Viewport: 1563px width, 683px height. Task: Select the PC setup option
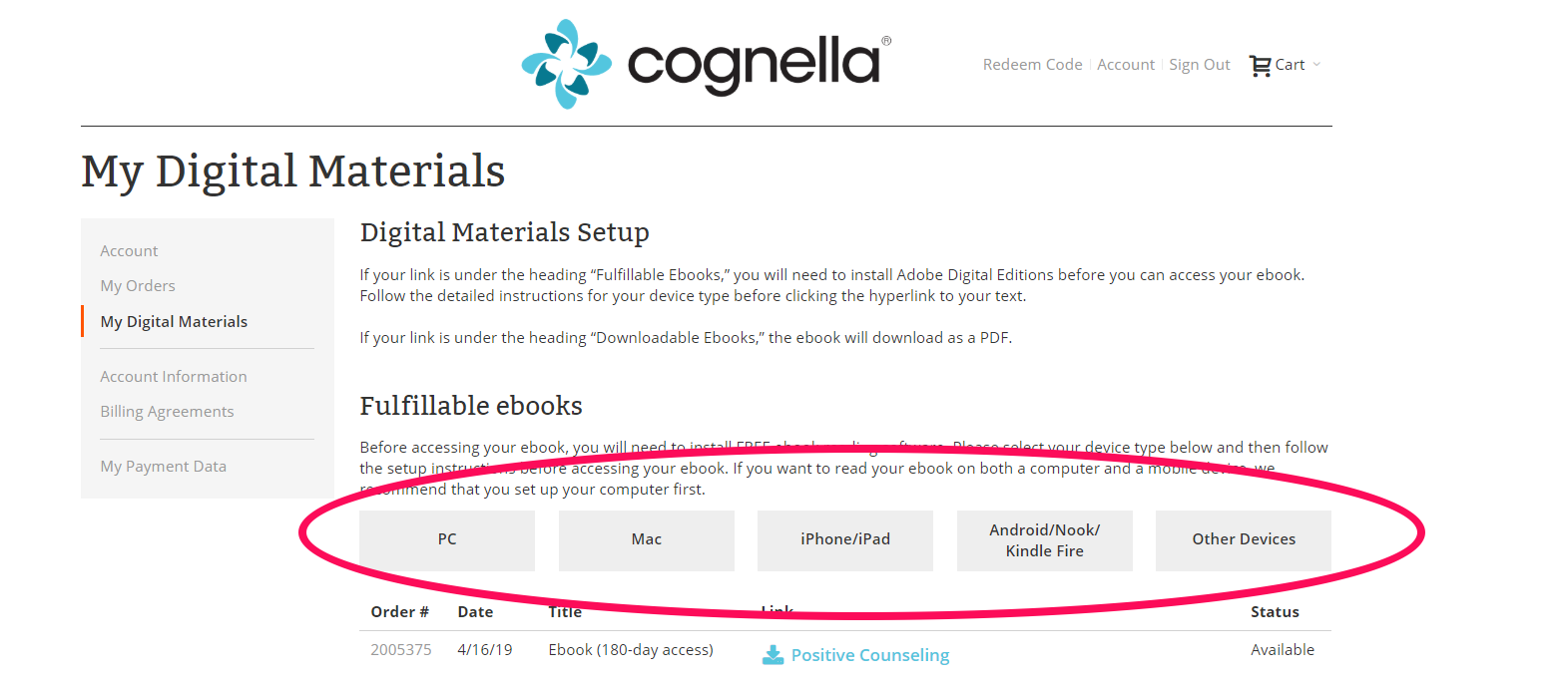pyautogui.click(x=446, y=539)
